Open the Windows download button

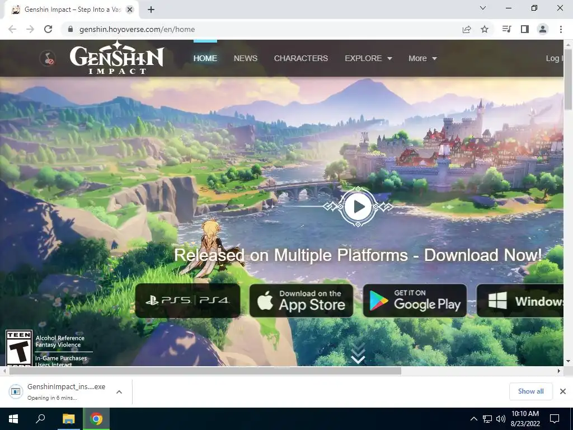click(x=520, y=301)
